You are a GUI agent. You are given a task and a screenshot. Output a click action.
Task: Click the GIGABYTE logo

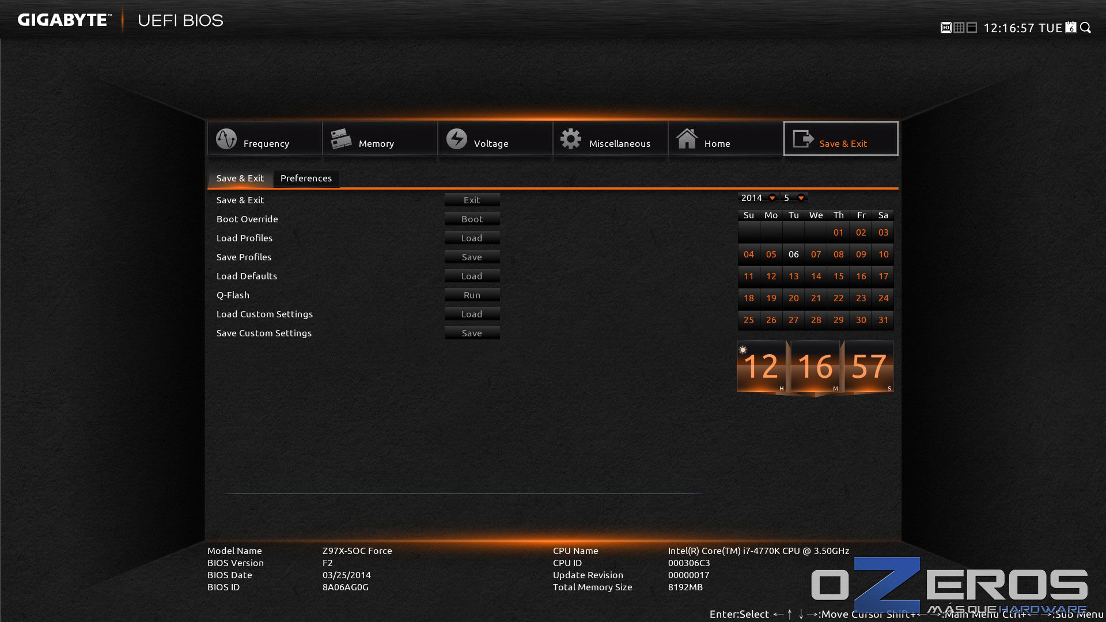tap(64, 20)
